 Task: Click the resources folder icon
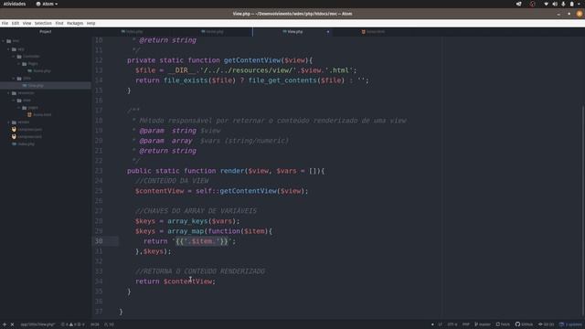(x=14, y=93)
